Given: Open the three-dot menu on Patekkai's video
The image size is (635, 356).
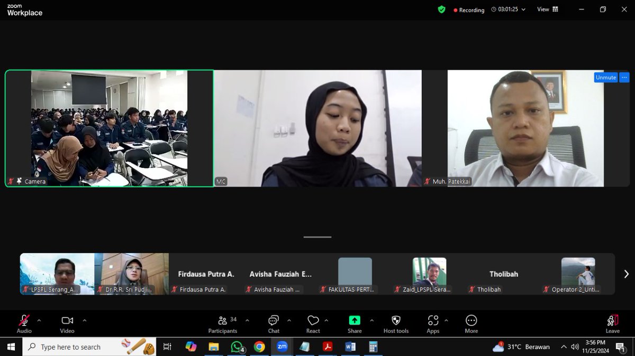Looking at the screenshot, I should (x=624, y=77).
